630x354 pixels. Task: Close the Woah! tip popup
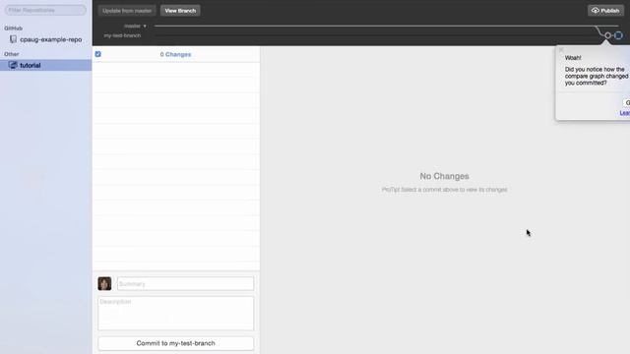(x=561, y=50)
